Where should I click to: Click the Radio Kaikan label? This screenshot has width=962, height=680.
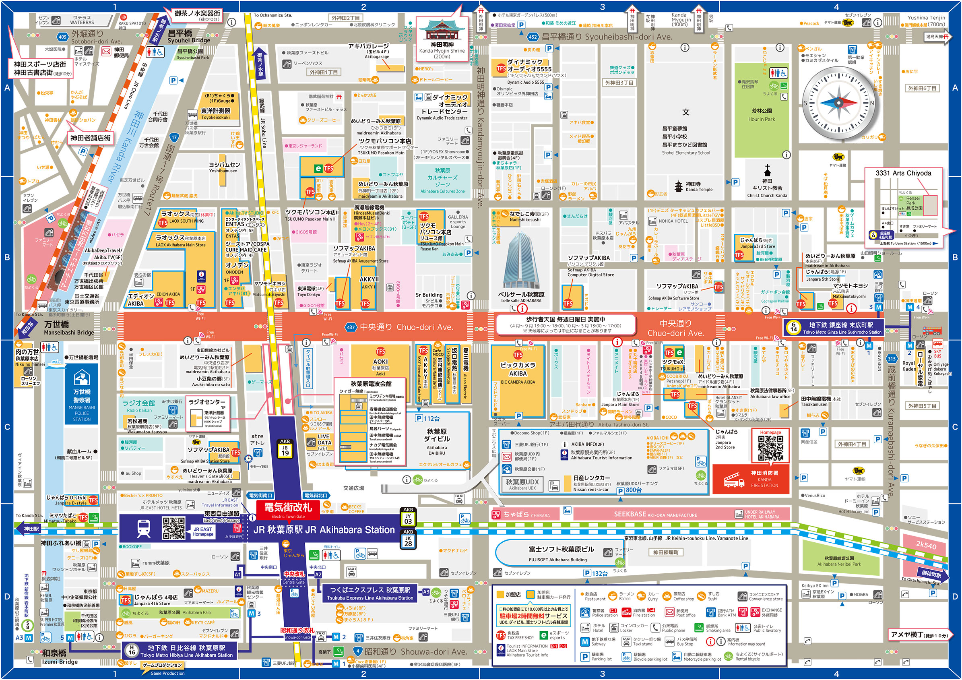pyautogui.click(x=139, y=406)
